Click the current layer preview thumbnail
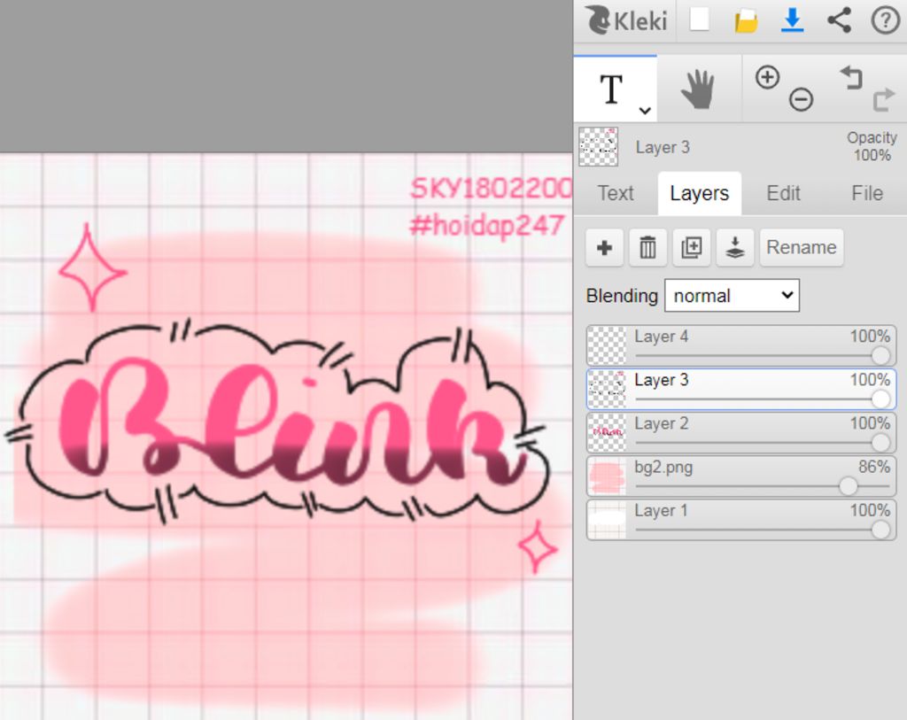This screenshot has width=907, height=720. pos(598,147)
